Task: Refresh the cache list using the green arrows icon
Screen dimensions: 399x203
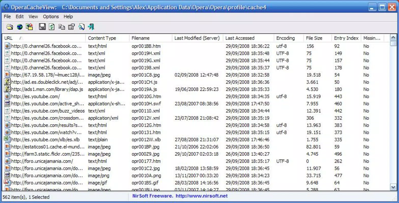Action: click(52, 27)
